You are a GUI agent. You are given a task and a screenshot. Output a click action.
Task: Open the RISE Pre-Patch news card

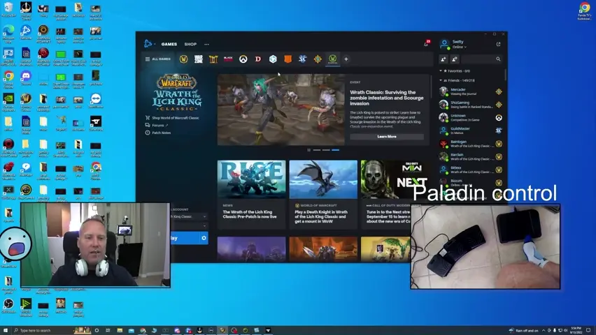[x=251, y=194]
